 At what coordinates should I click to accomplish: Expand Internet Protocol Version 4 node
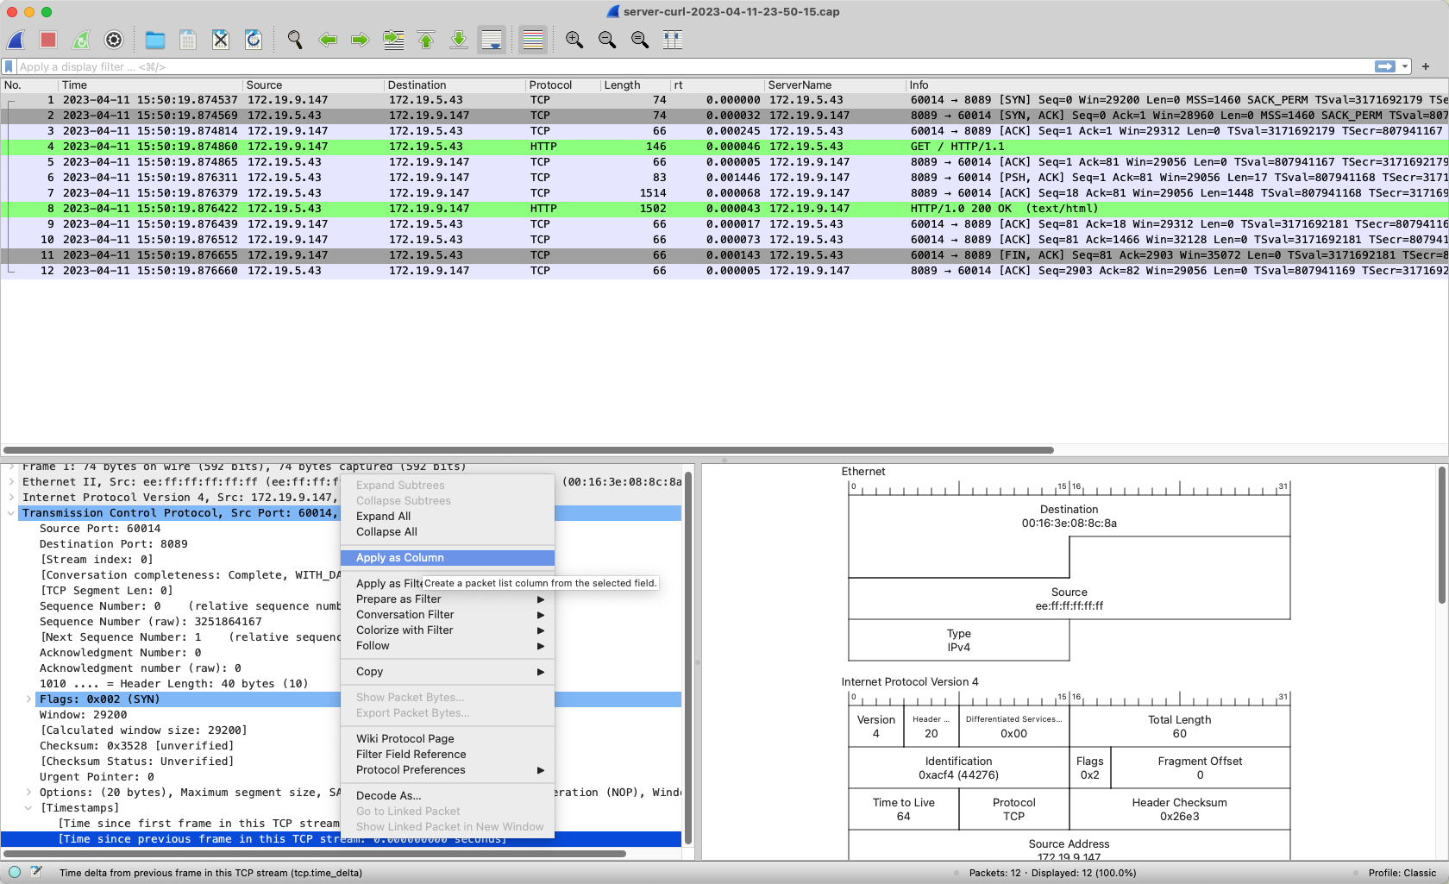click(11, 498)
